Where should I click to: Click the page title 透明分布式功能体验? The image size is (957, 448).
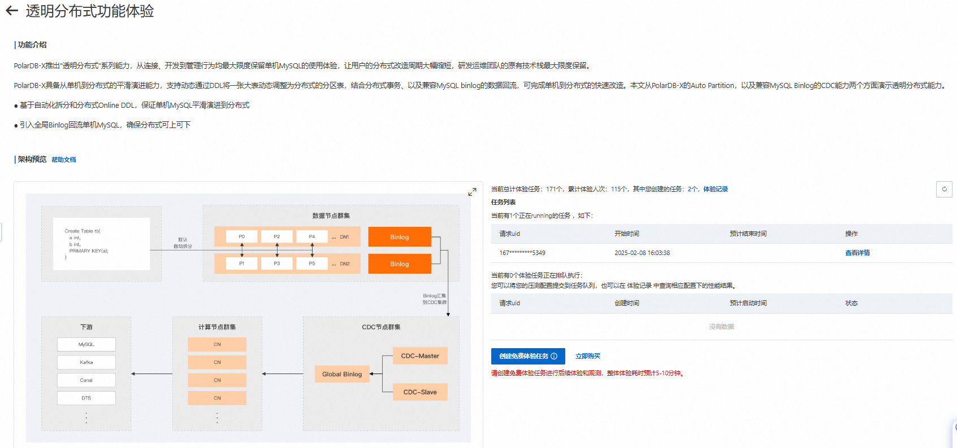pyautogui.click(x=90, y=11)
